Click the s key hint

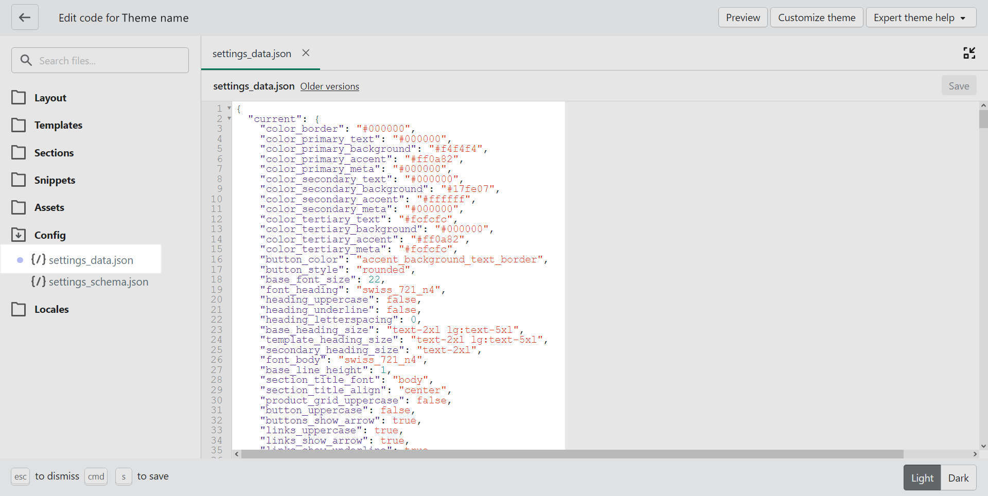coord(123,476)
